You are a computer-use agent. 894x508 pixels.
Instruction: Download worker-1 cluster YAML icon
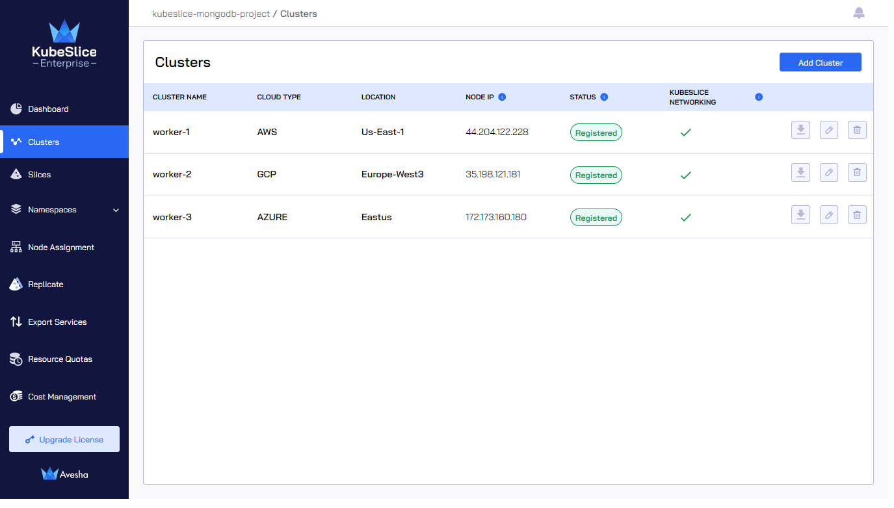[x=801, y=130]
